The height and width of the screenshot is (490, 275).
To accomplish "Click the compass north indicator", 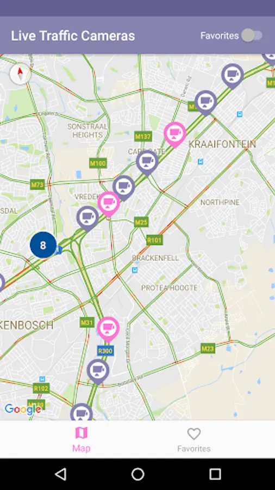I will [20, 74].
